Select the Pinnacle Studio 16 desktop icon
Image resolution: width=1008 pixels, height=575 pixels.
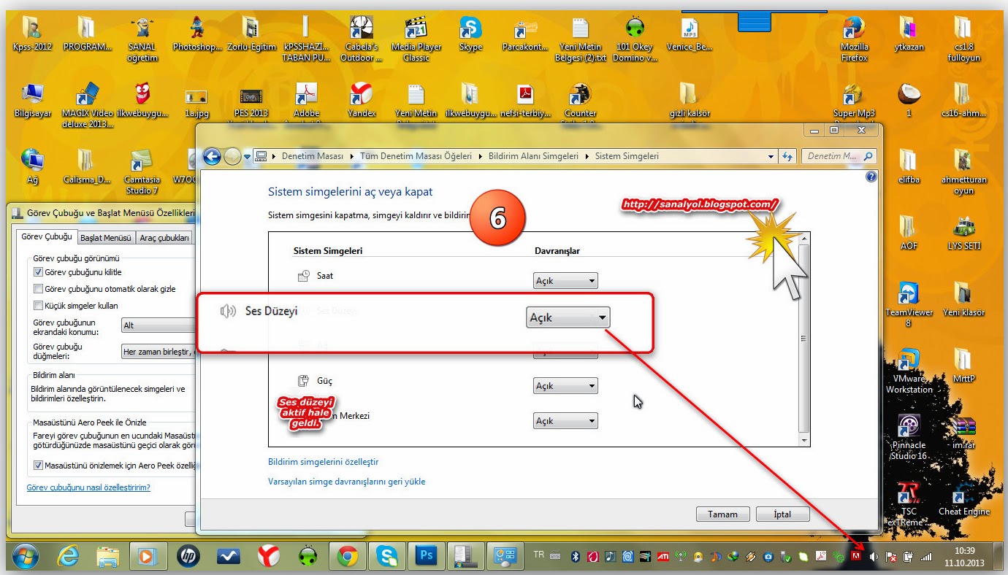(909, 437)
